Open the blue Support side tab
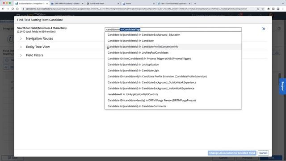Viewport: 286px width, 161px height. (x=282, y=86)
